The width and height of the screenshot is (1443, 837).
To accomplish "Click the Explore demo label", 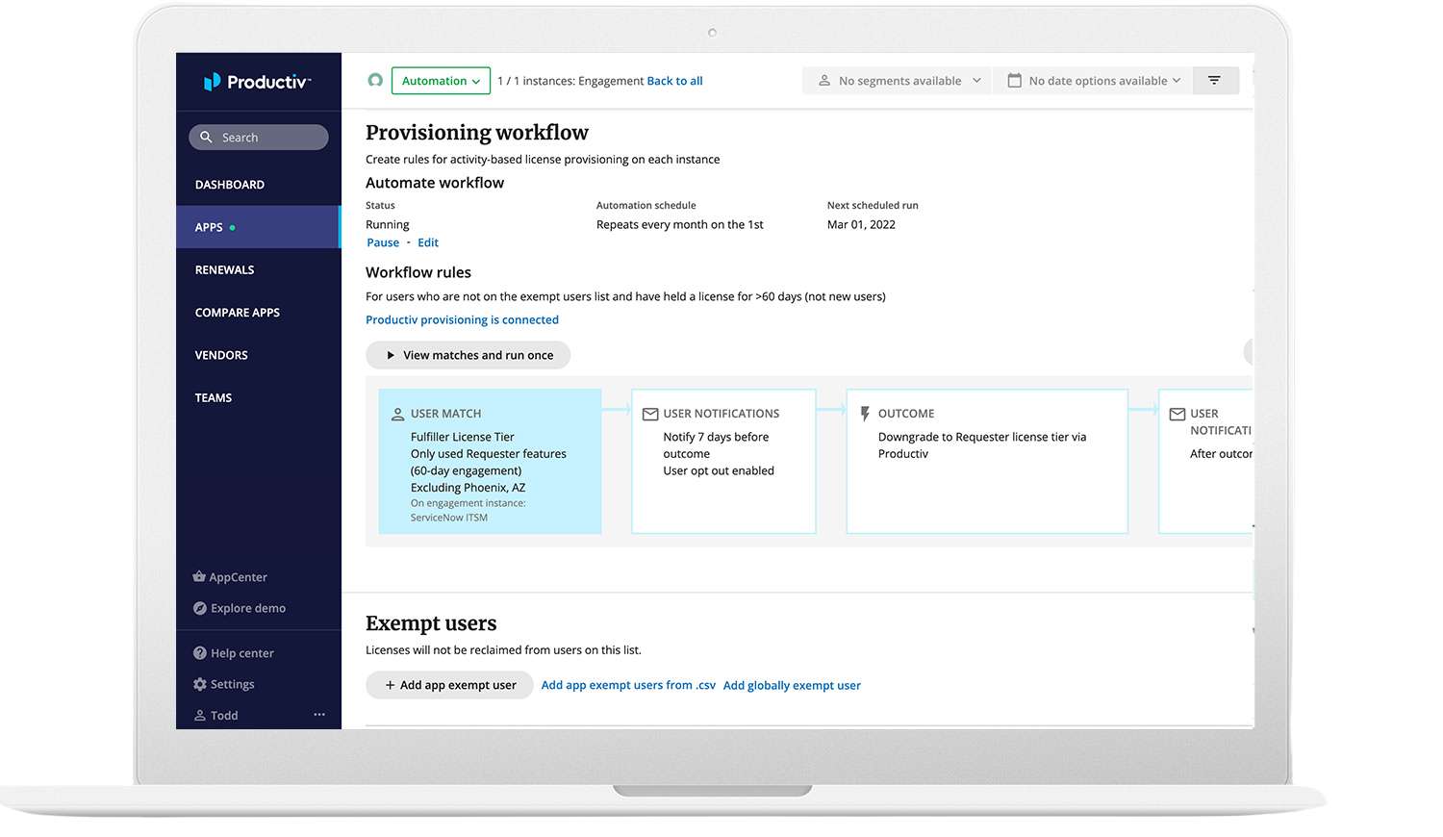I will 248,608.
